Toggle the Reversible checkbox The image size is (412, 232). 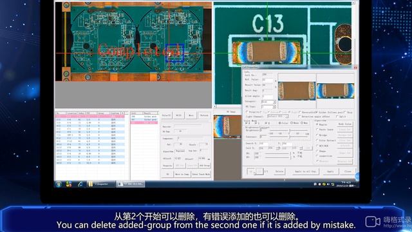(300, 112)
